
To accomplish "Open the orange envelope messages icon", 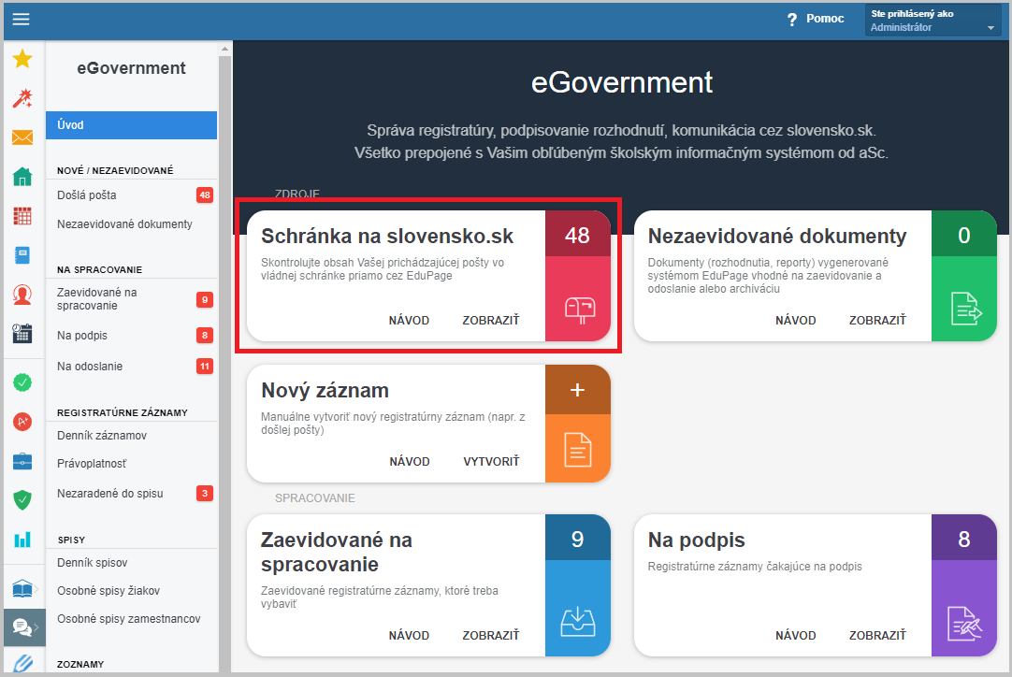I will [22, 137].
